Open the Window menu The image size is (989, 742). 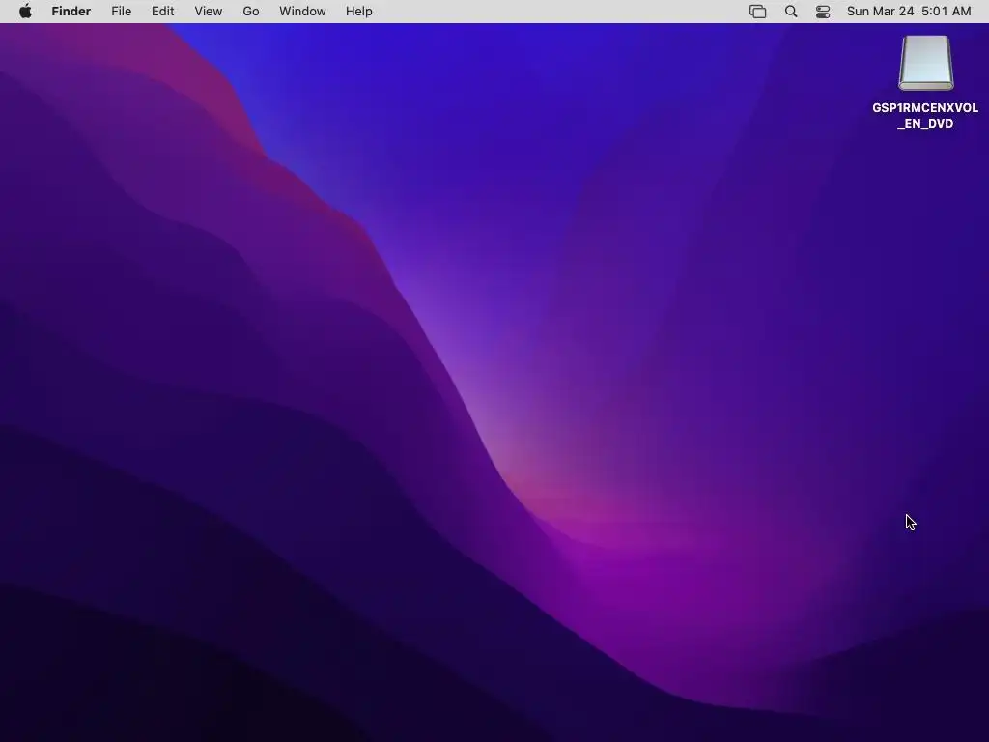tap(302, 12)
